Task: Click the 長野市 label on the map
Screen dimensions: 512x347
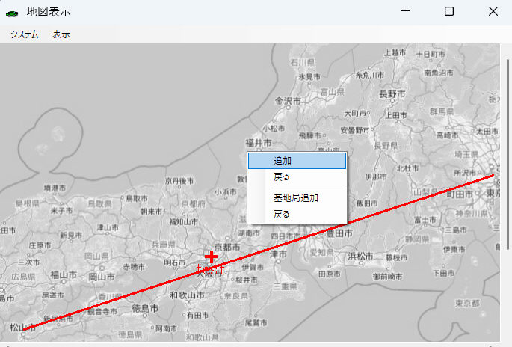Action: (x=392, y=93)
